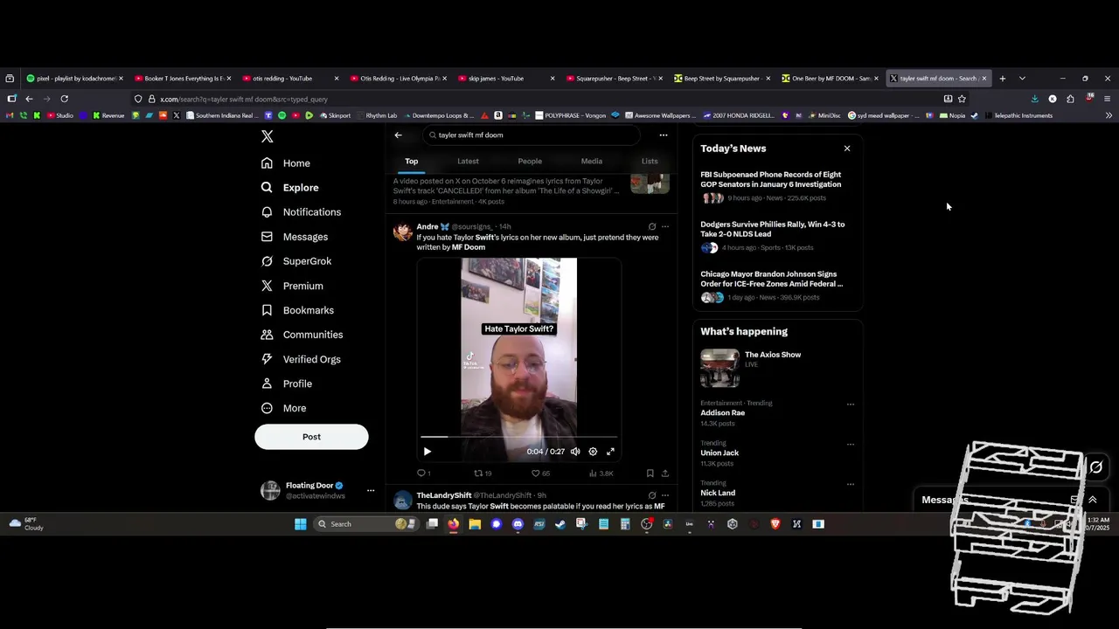The height and width of the screenshot is (629, 1119).
Task: Open the Floating Door account menu
Action: [319, 491]
